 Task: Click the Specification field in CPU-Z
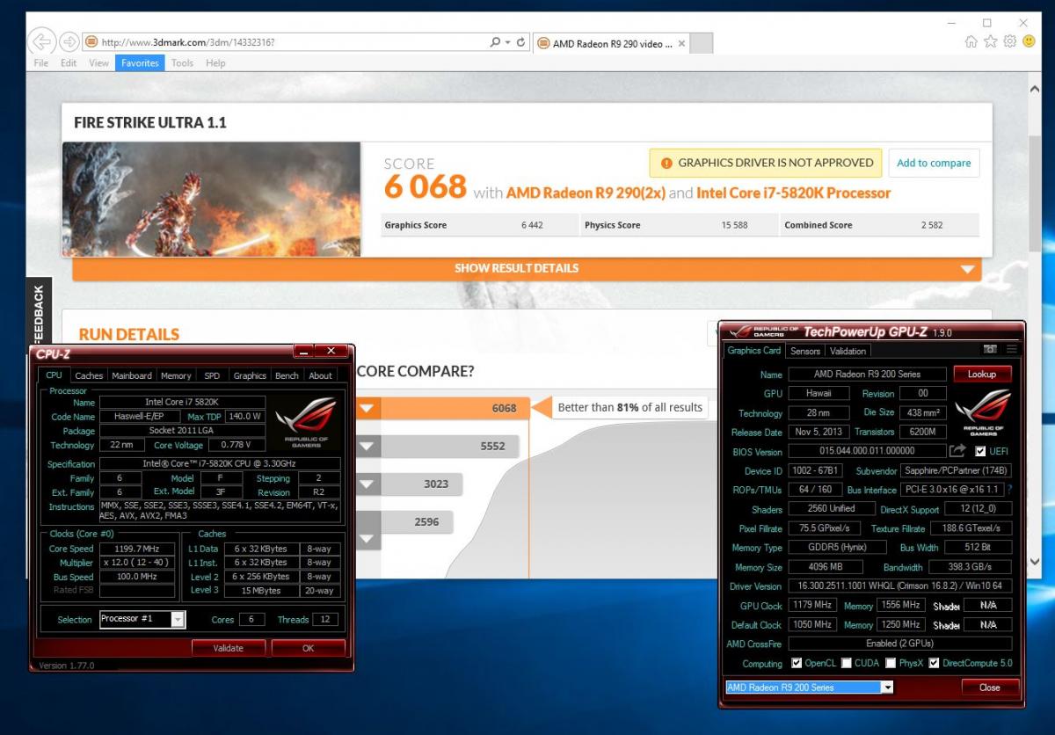(219, 463)
